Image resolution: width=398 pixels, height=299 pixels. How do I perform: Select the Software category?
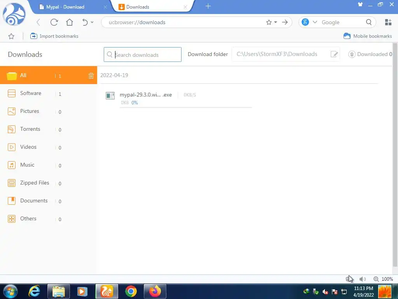pos(49,93)
